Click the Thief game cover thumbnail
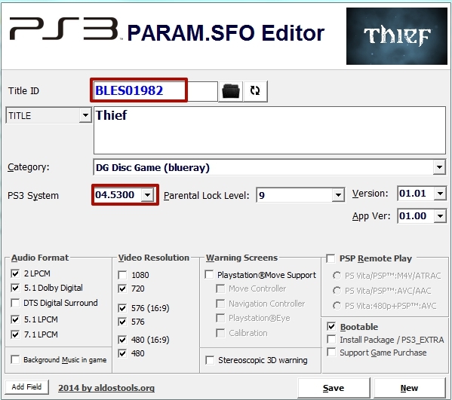452x400 pixels. (x=397, y=36)
